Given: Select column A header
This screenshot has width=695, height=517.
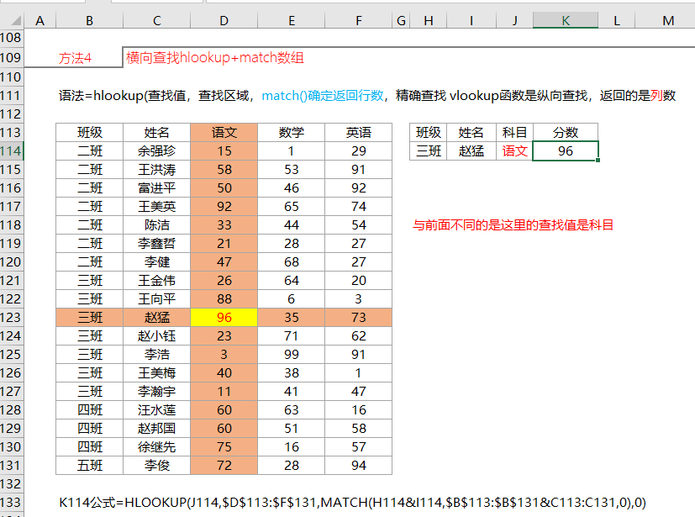Looking at the screenshot, I should tap(39, 21).
